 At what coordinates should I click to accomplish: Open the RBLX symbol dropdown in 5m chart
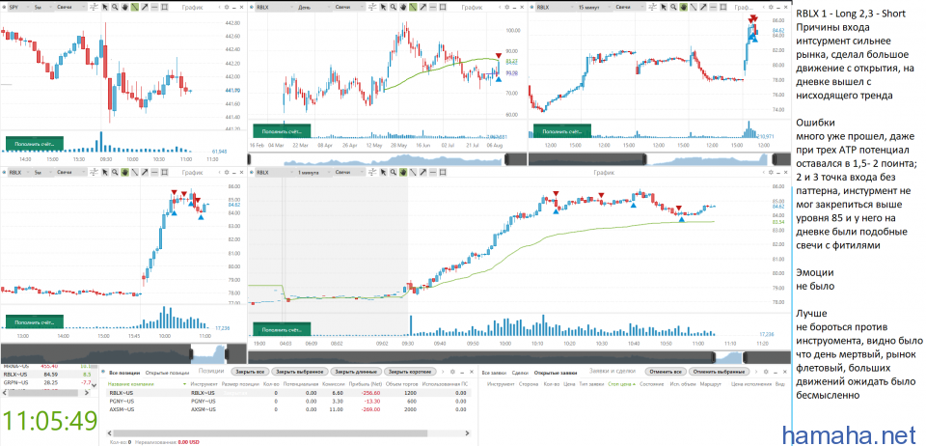[x=19, y=173]
